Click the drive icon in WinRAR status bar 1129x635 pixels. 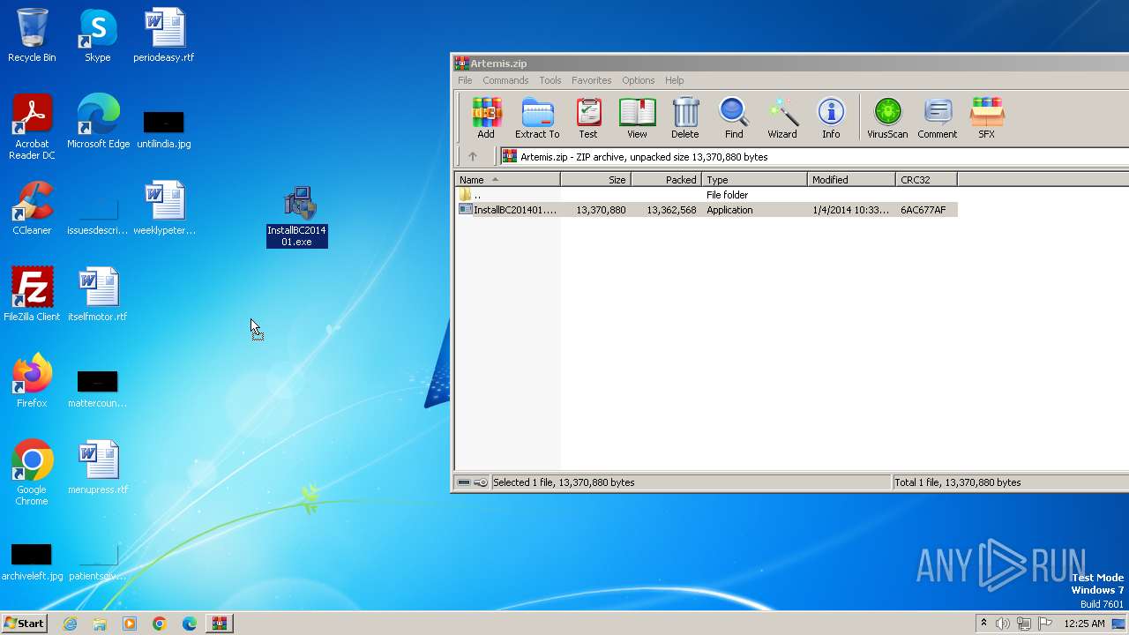464,482
